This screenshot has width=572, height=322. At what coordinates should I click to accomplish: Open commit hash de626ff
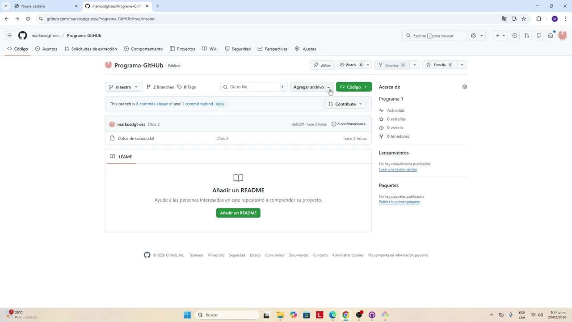pos(298,124)
